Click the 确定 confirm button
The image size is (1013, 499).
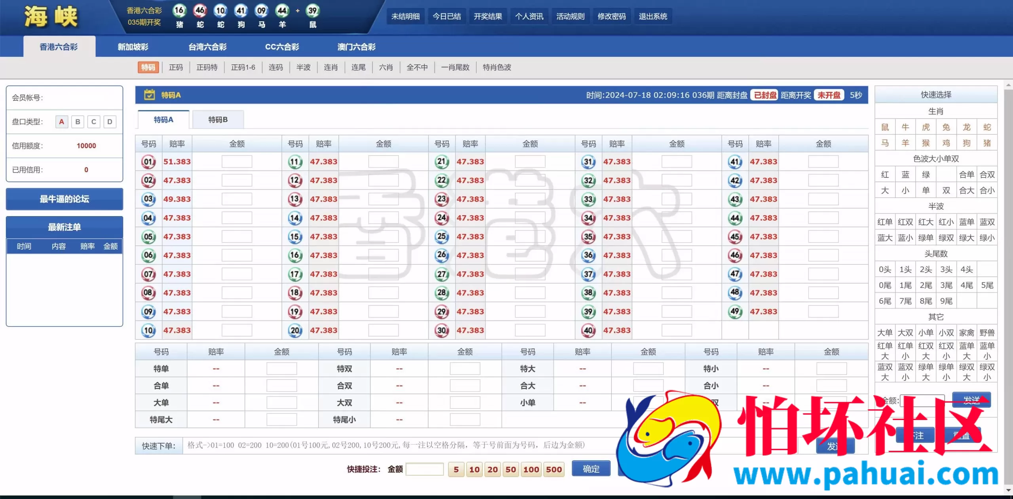[x=591, y=469]
